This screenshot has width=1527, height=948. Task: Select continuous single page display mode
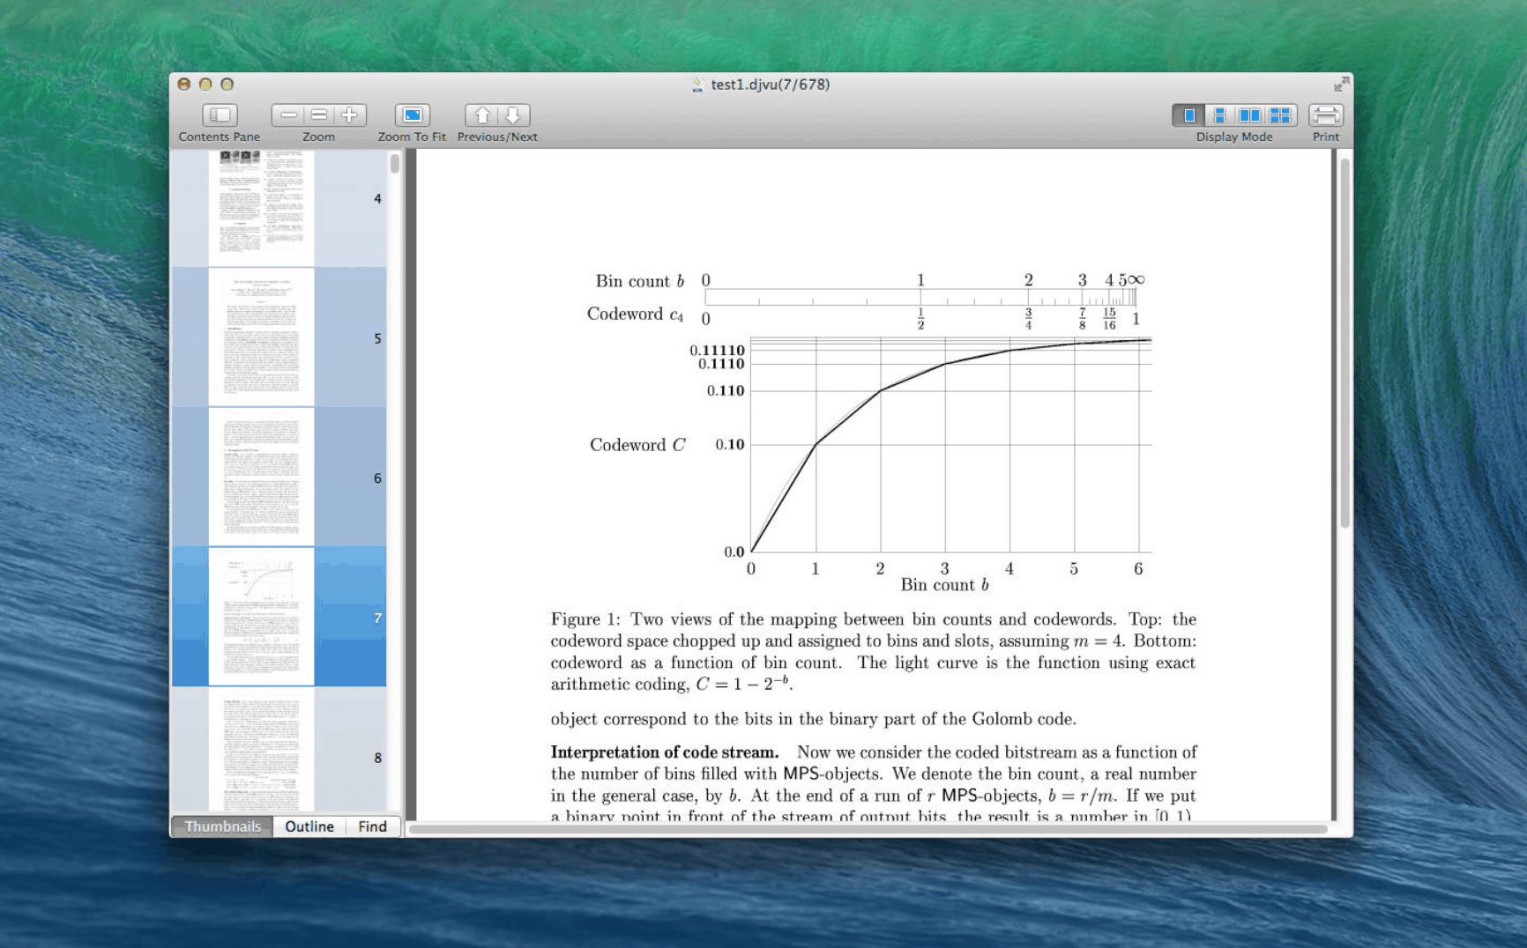pyautogui.click(x=1219, y=115)
